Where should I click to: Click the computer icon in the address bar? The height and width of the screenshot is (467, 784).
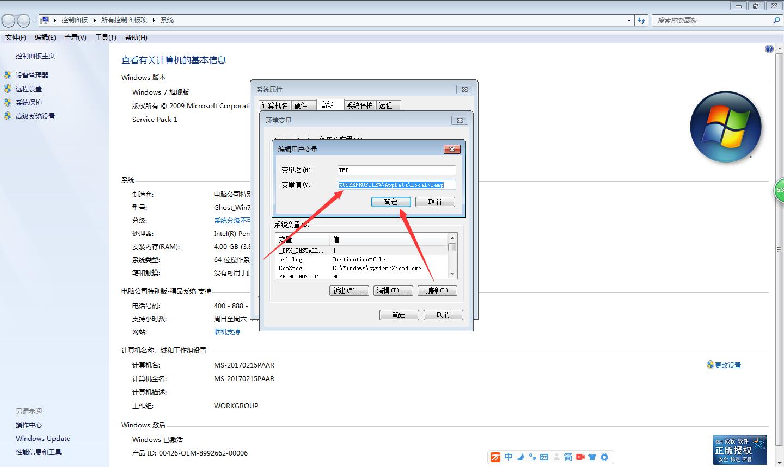(45, 20)
